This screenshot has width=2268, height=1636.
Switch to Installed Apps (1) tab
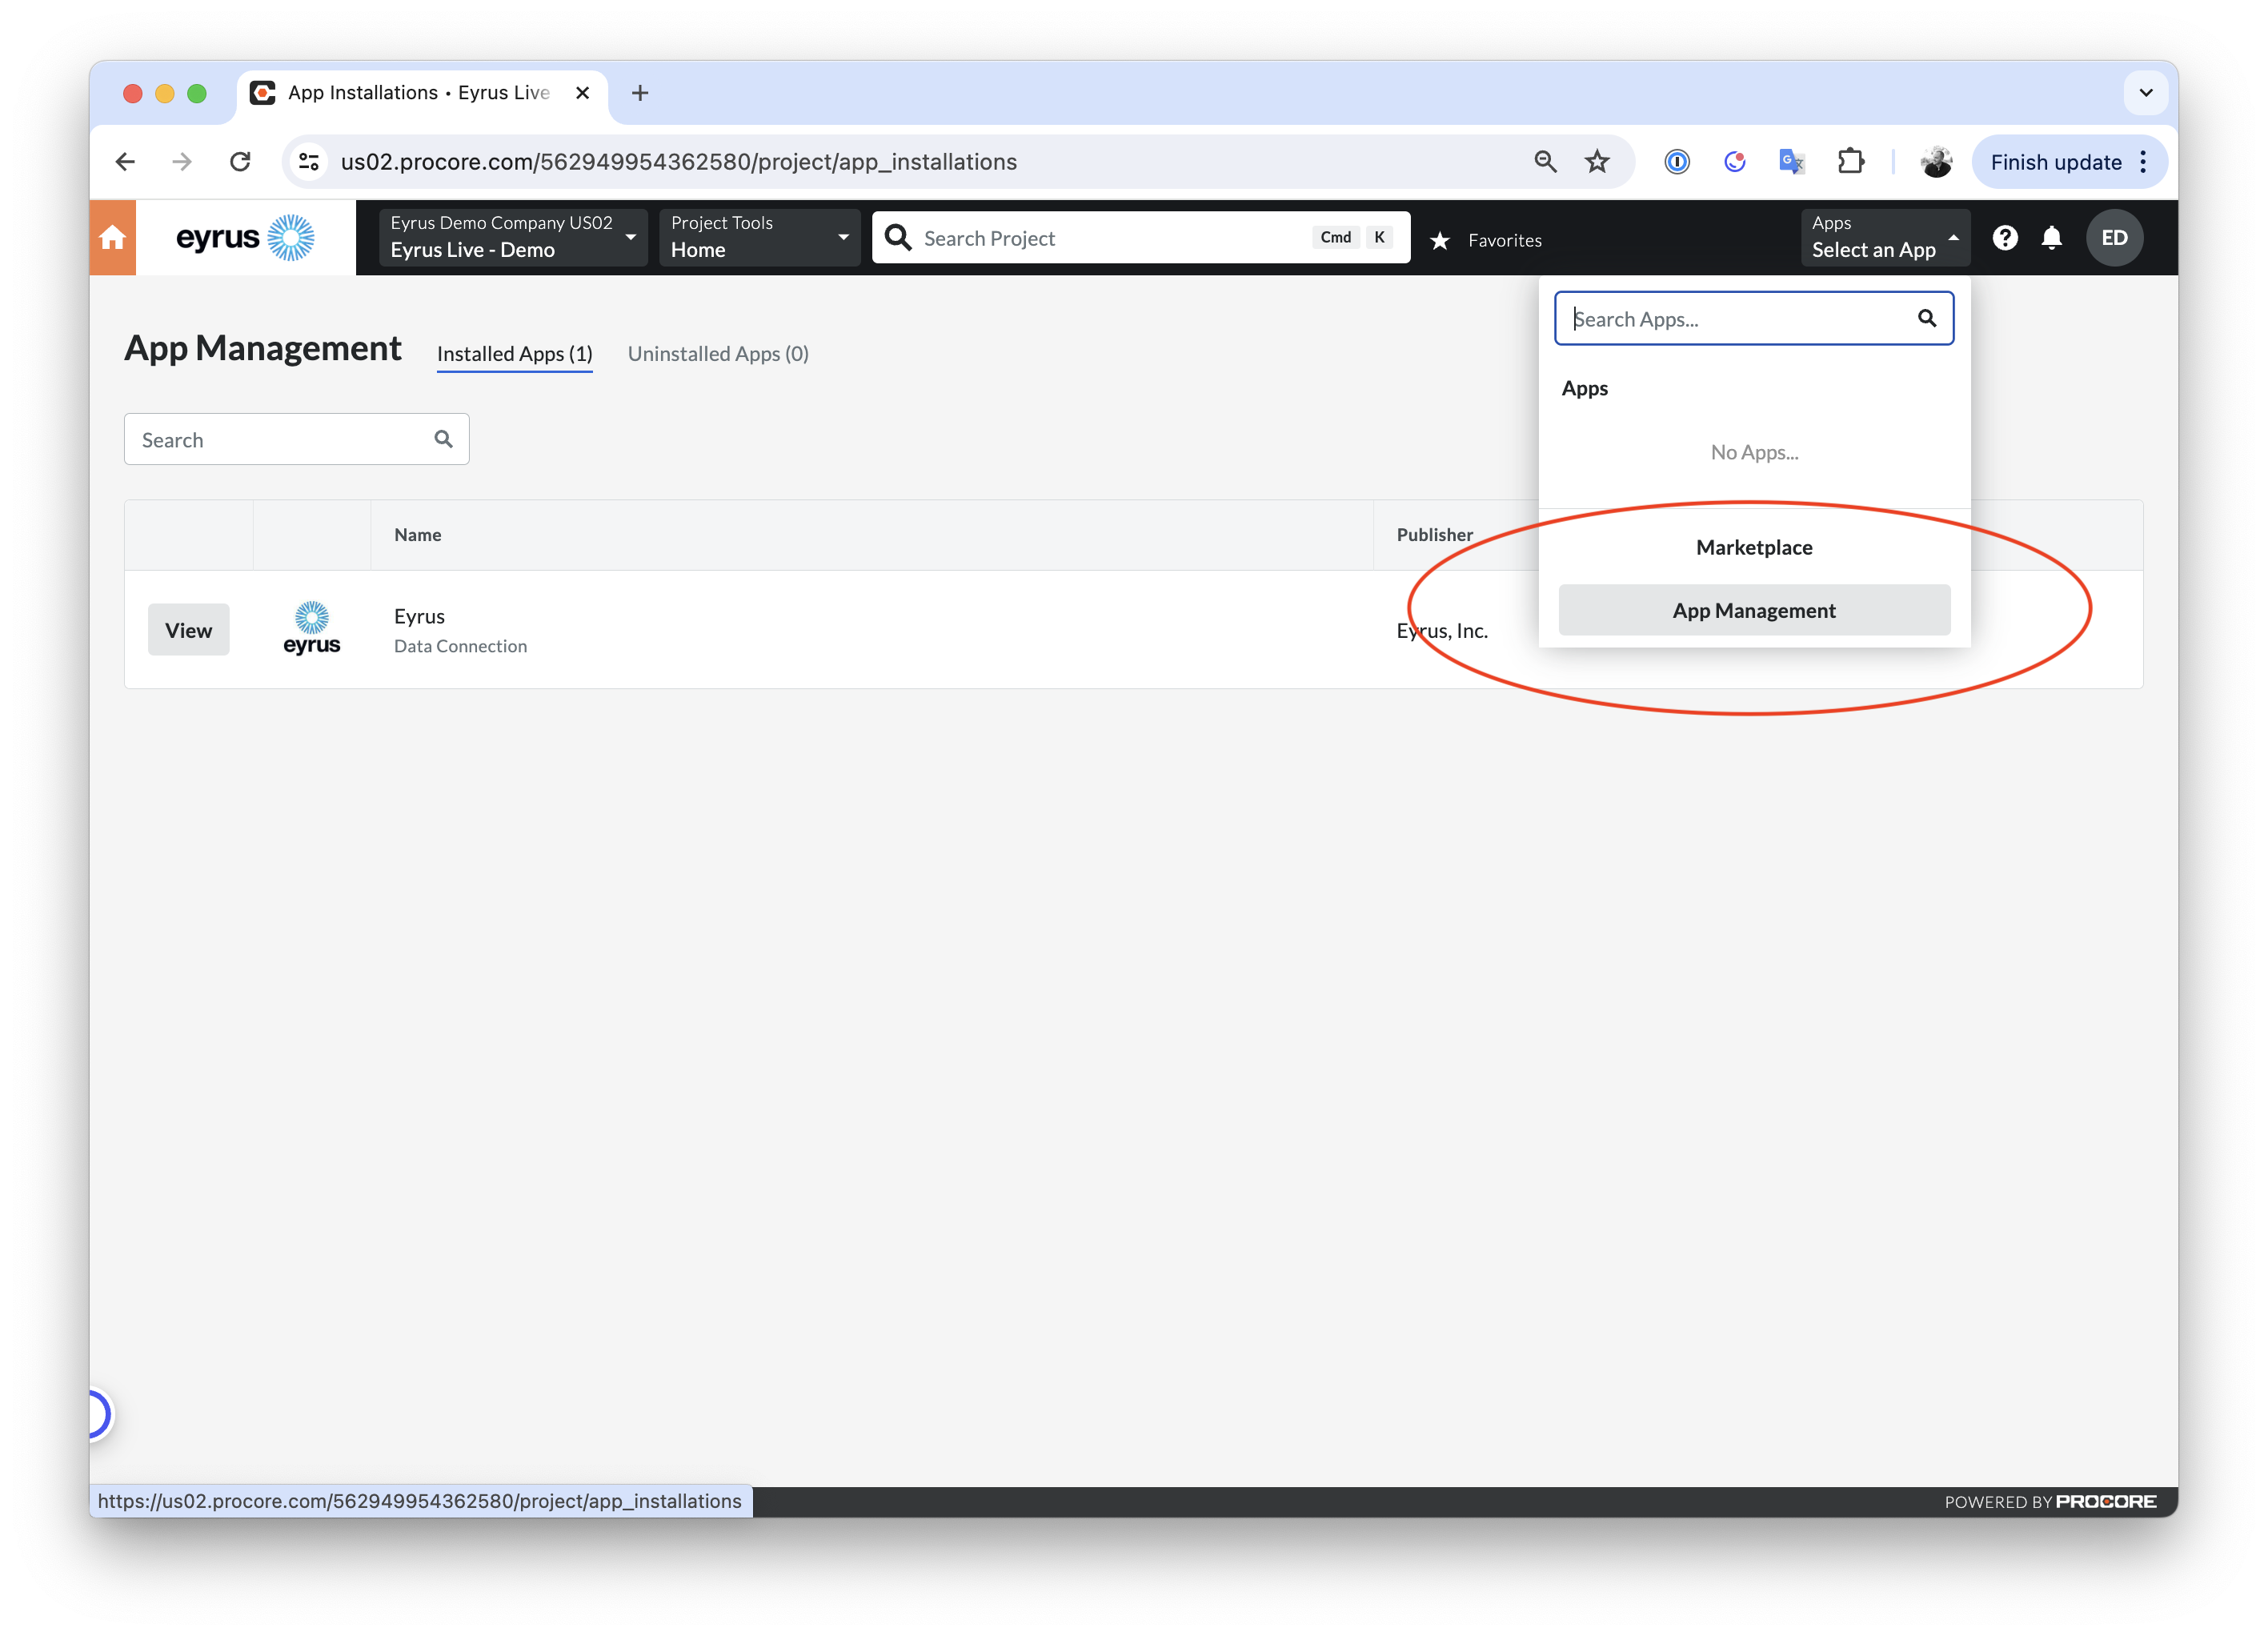tap(515, 354)
